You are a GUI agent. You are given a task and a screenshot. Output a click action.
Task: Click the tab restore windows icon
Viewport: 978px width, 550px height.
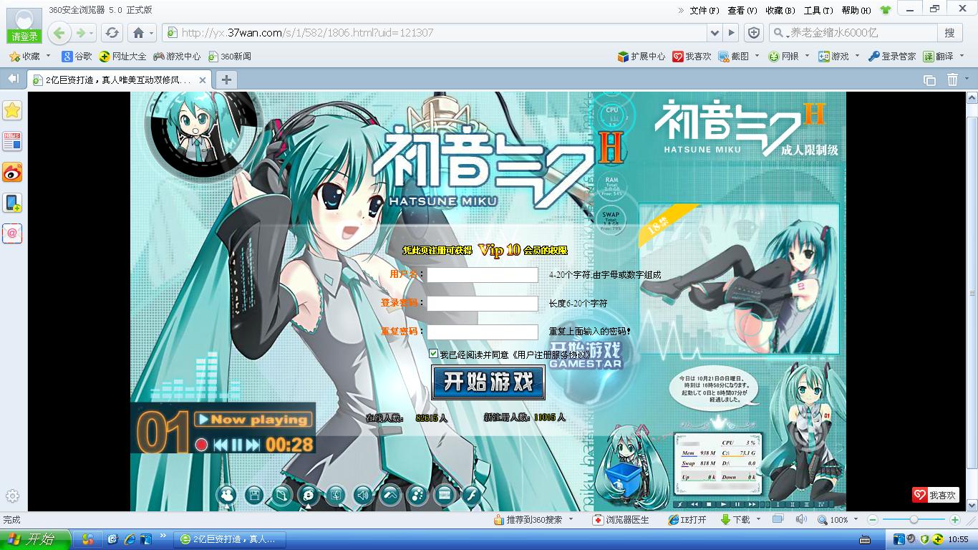[x=929, y=80]
